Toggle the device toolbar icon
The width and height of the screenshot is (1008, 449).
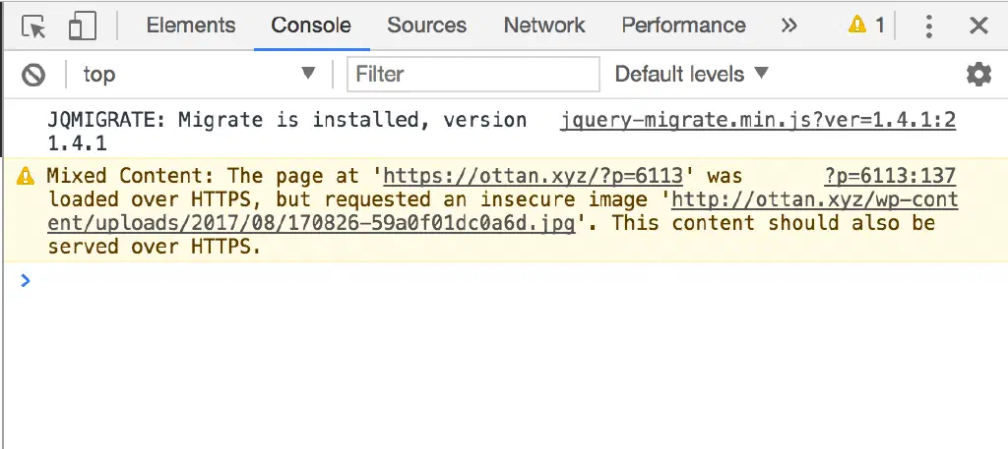[x=83, y=27]
